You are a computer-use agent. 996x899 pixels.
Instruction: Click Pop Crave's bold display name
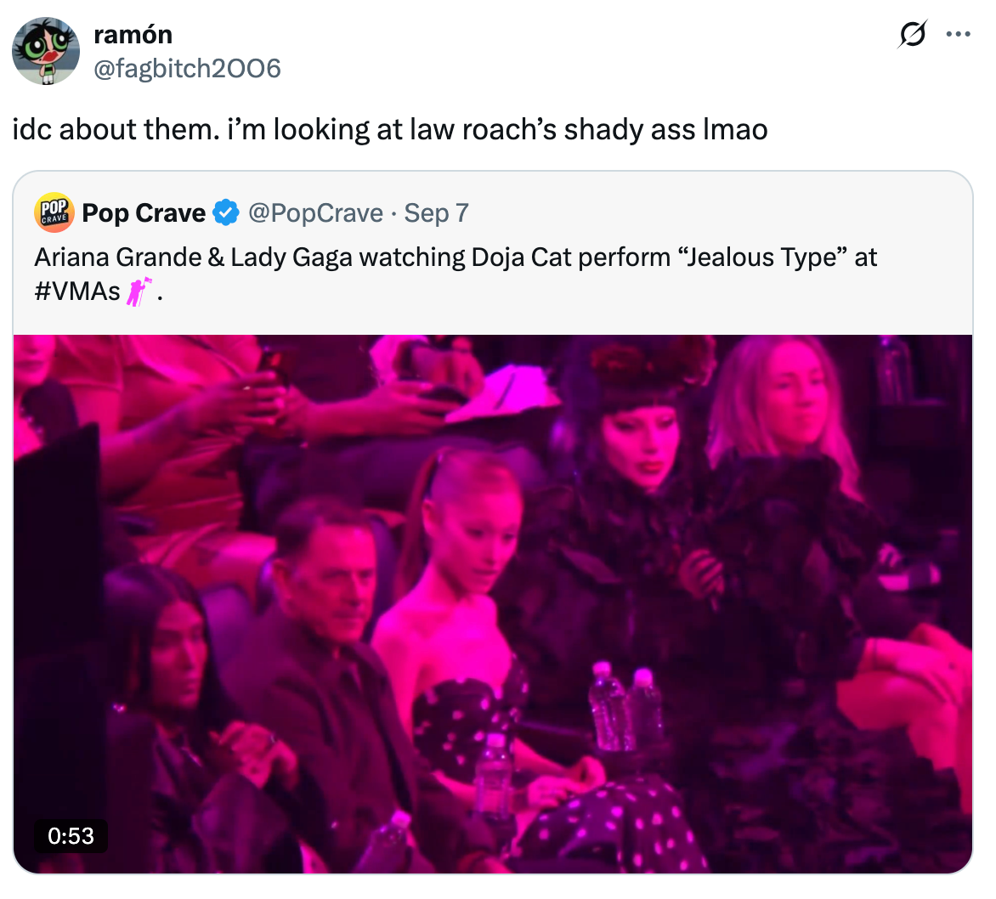tap(144, 212)
